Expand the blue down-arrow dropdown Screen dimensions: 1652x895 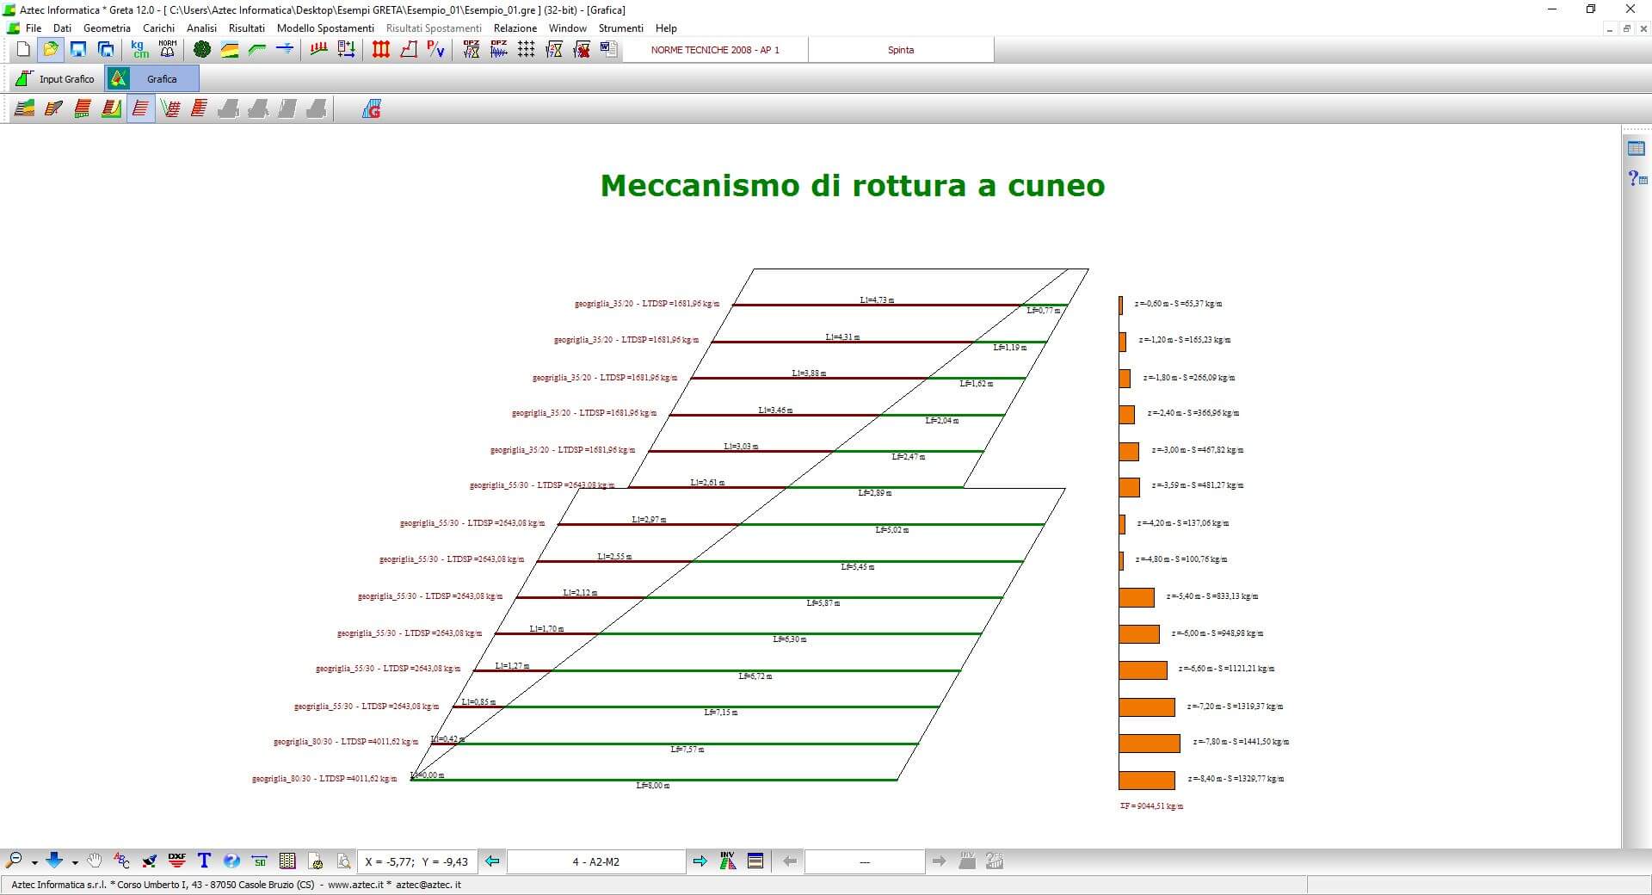point(75,862)
